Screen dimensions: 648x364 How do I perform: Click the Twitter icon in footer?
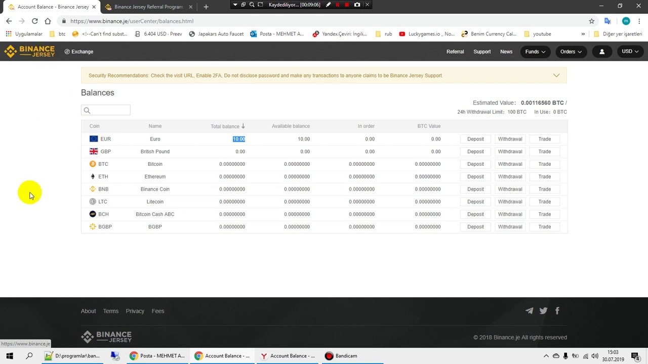click(543, 311)
